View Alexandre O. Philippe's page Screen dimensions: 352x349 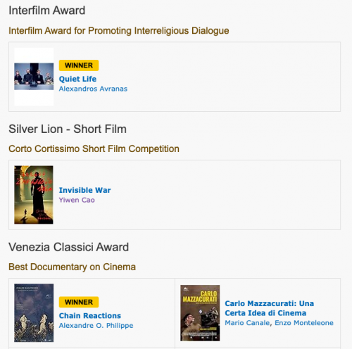96,326
